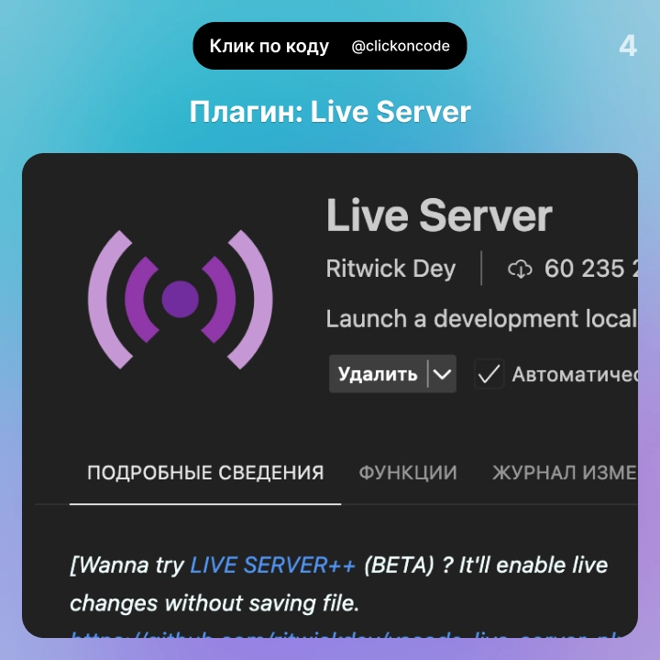Open the ЖУРНАЛ ИЗМЕНЕНИЙ tab
660x660 pixels.
565,473
